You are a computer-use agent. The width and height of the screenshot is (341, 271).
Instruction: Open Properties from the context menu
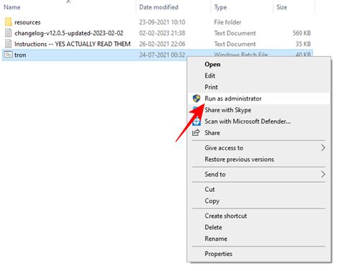coord(219,254)
